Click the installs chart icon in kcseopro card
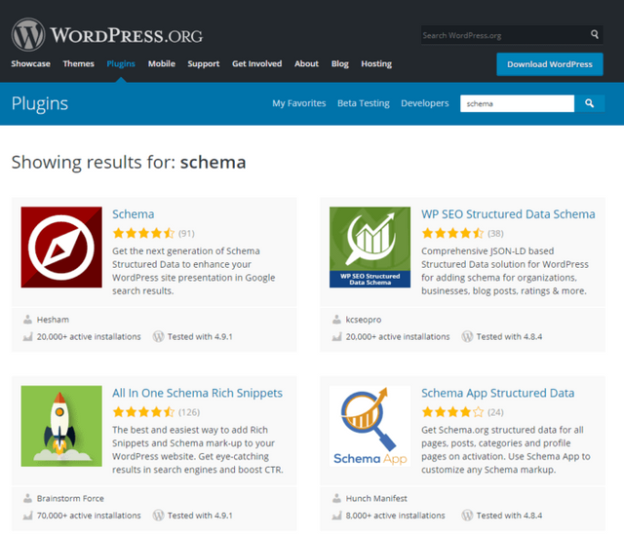The image size is (624, 535). [x=336, y=337]
